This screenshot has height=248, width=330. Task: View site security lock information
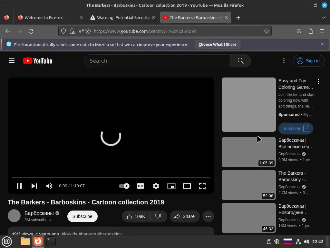point(72,31)
